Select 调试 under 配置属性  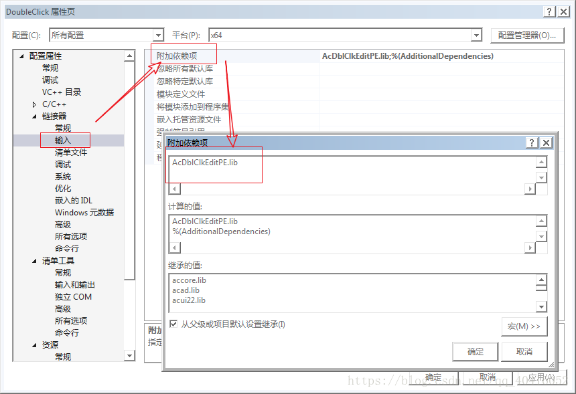pos(50,80)
